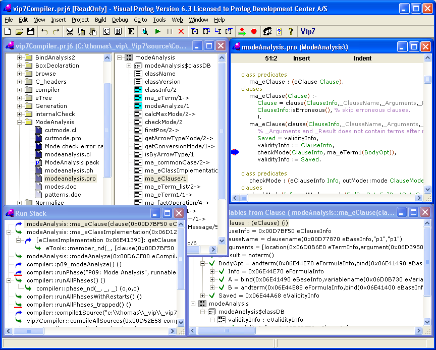Click the checkMode line in the editor
The width and height of the screenshot is (436, 350).
point(326,152)
